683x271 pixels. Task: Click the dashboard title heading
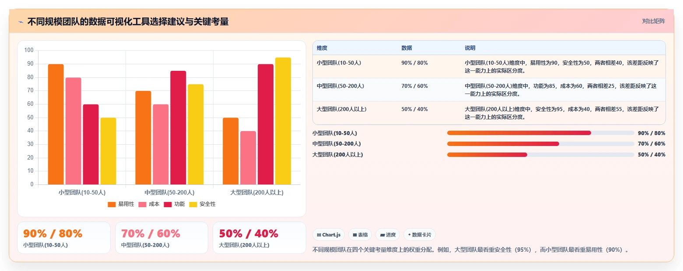[x=128, y=21]
